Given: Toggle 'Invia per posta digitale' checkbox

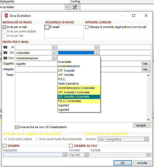Looking at the screenshot, I should tap(4, 32).
